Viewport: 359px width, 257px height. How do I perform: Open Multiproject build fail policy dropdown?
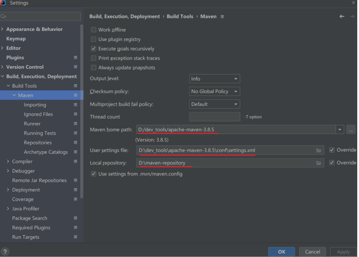(215, 104)
